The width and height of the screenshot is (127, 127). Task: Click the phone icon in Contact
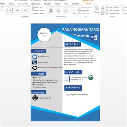(35, 62)
